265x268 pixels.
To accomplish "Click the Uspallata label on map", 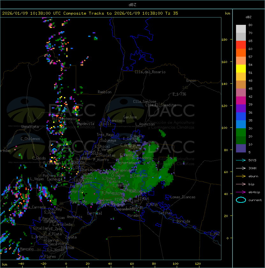I will [30, 127].
